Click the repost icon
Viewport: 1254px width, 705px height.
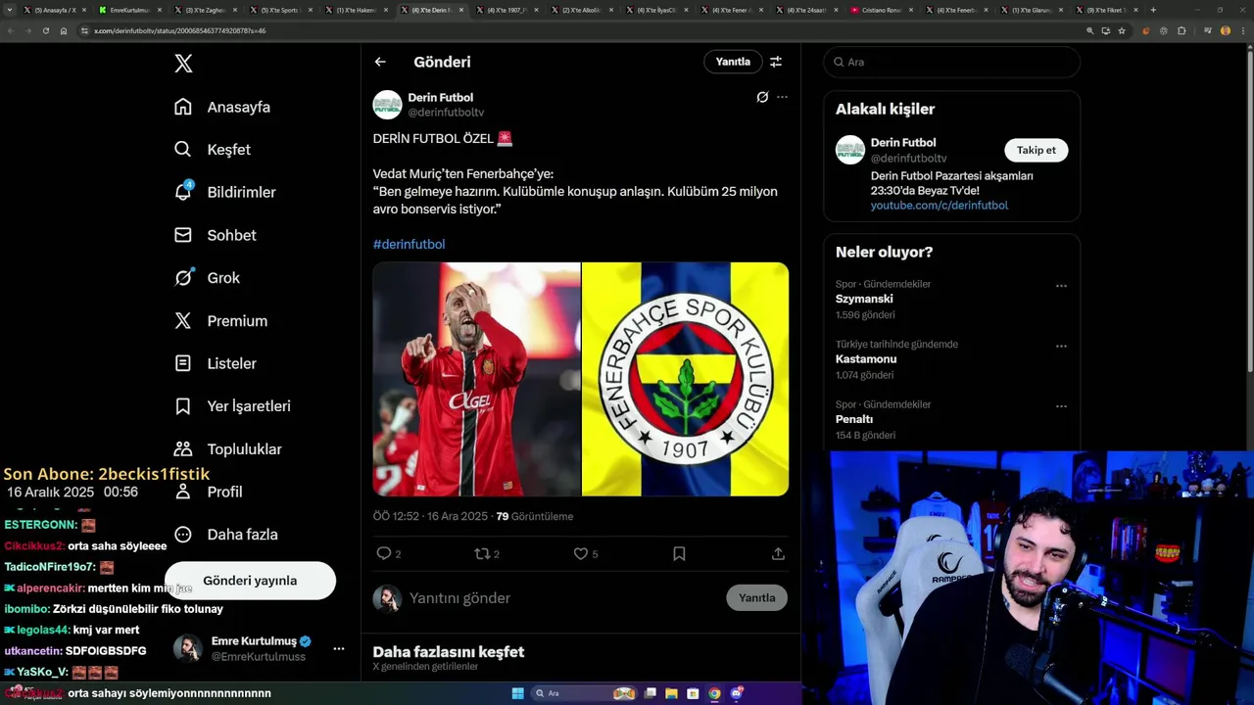point(482,553)
